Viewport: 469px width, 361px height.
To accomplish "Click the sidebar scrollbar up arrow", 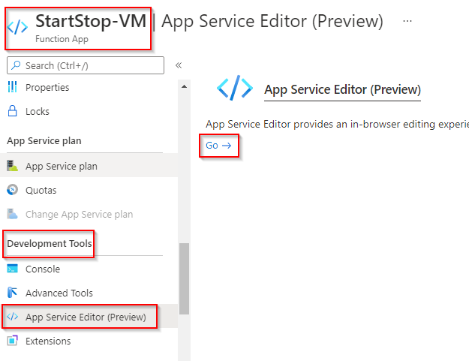I will [185, 86].
